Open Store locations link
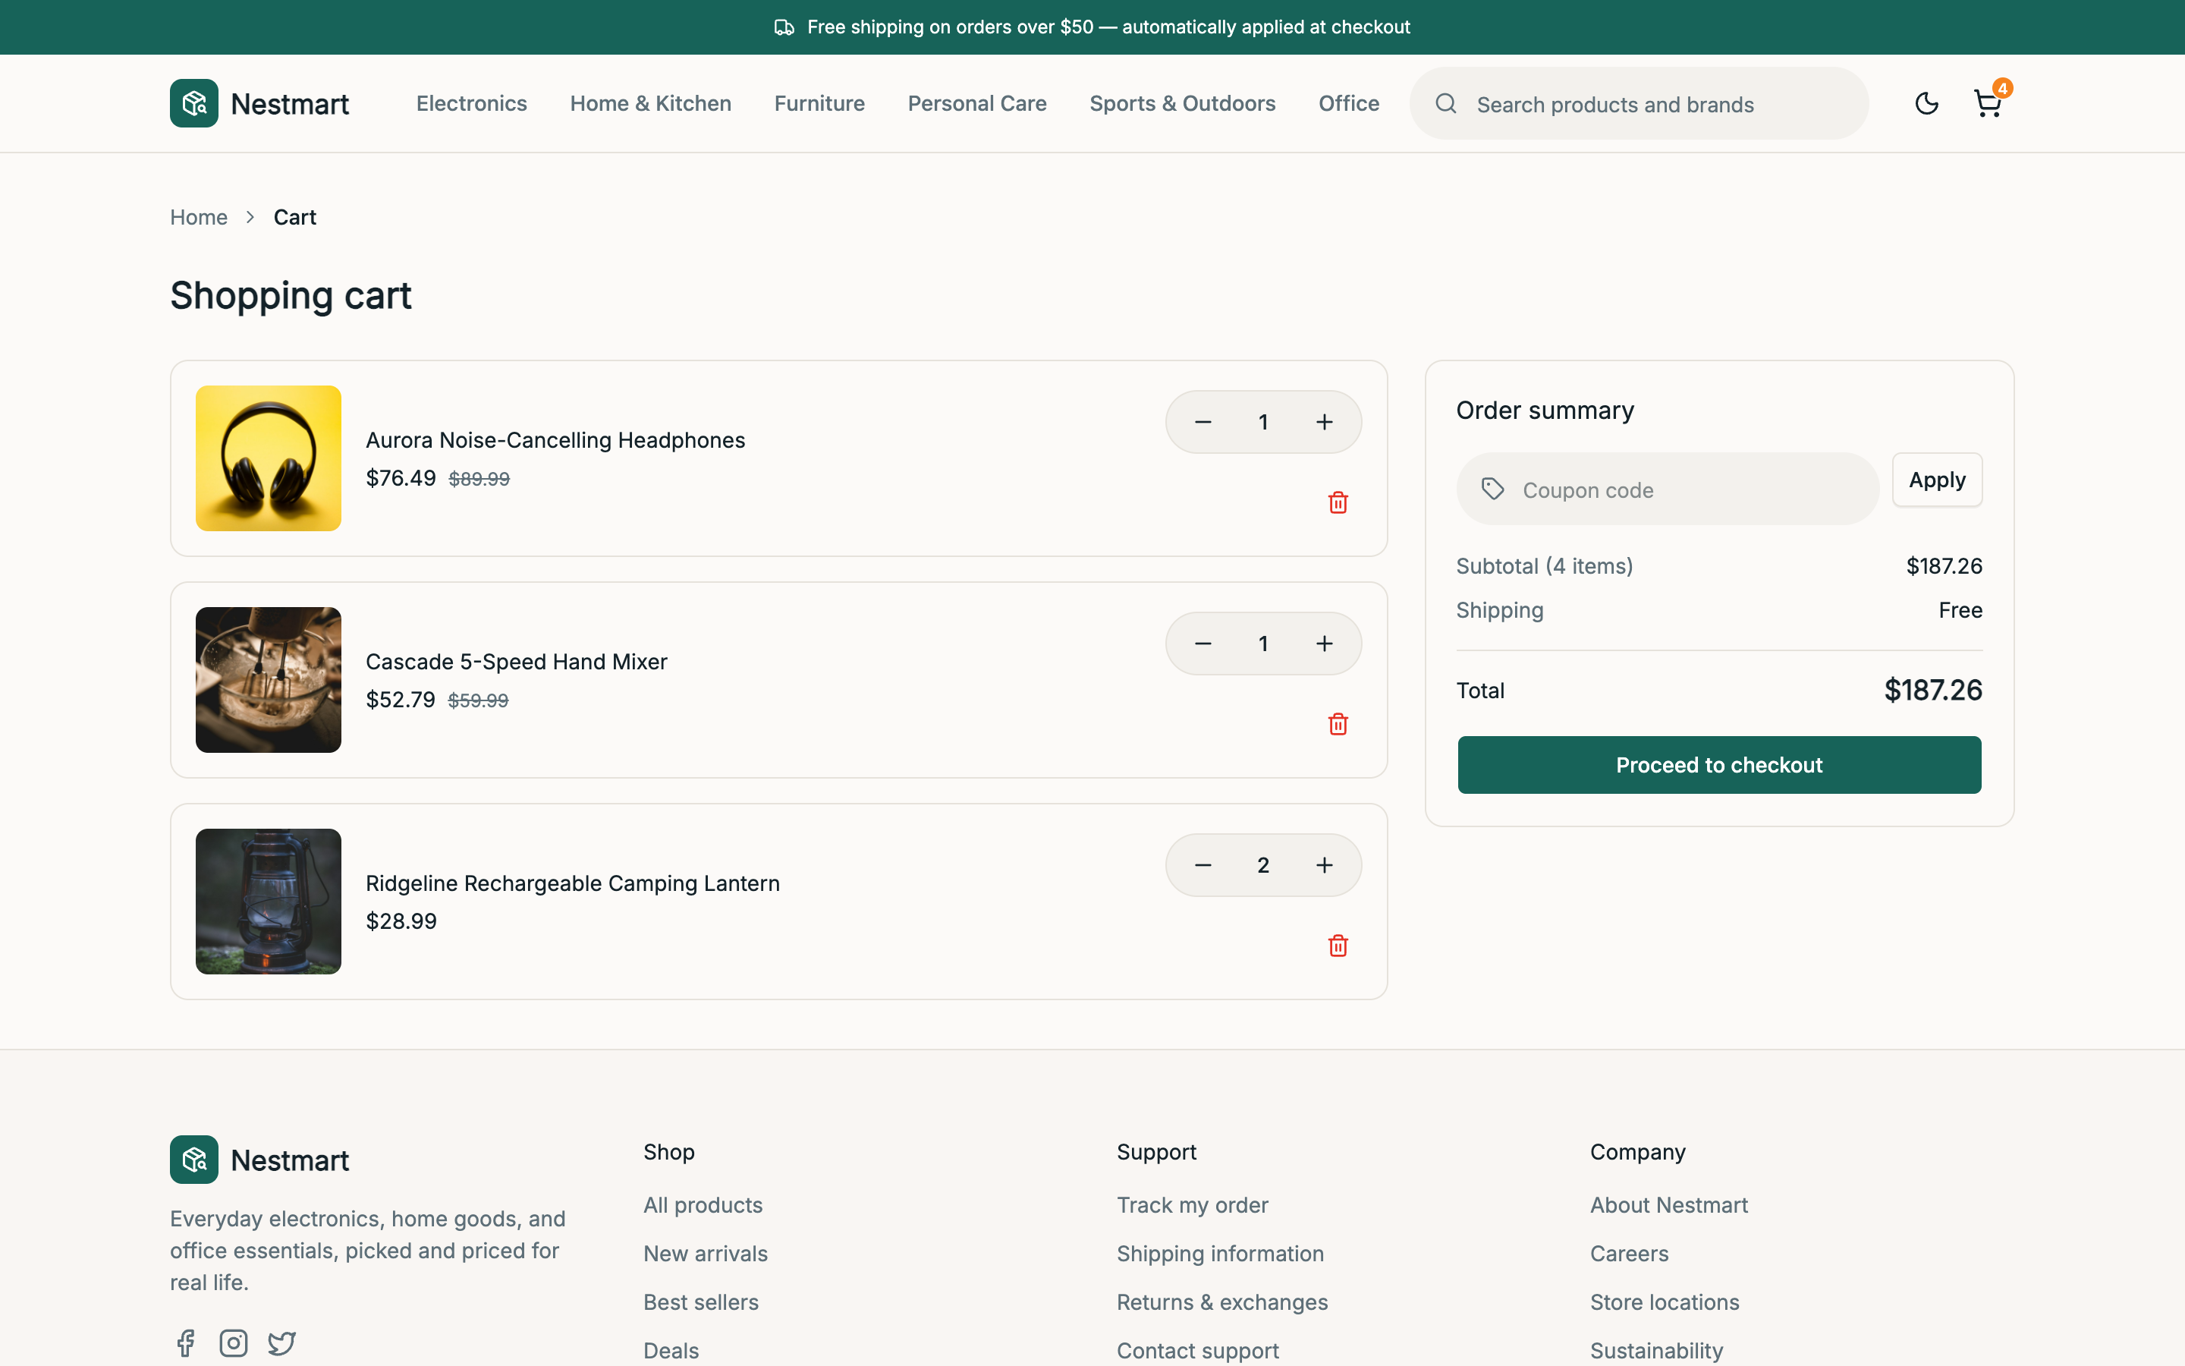This screenshot has height=1366, width=2185. pyautogui.click(x=1664, y=1301)
